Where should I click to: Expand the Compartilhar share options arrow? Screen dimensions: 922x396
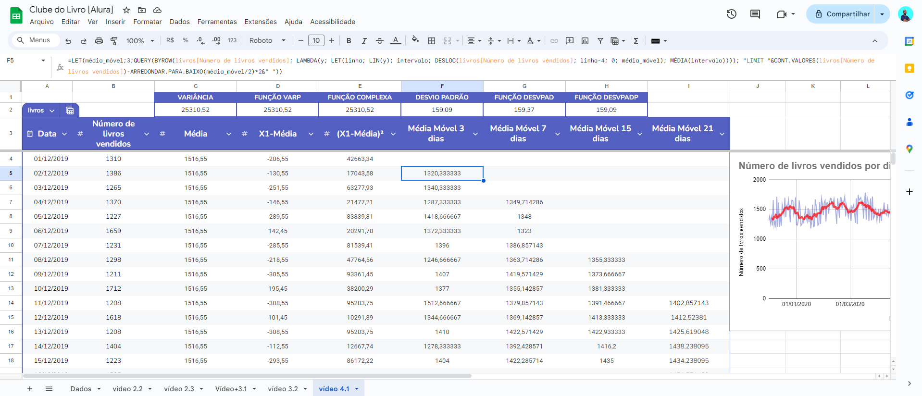(882, 14)
